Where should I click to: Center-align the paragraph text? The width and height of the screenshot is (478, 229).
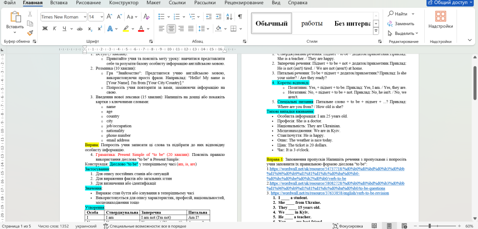[171, 29]
